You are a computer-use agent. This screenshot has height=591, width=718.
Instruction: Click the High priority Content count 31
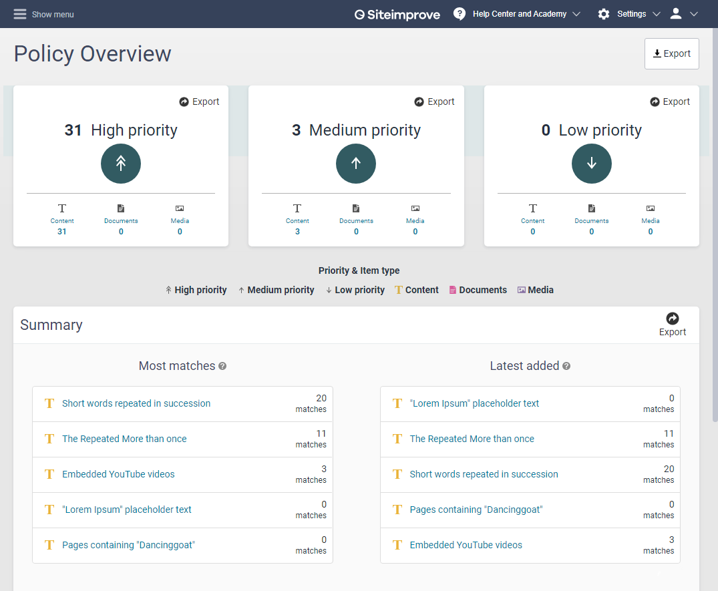tap(62, 232)
